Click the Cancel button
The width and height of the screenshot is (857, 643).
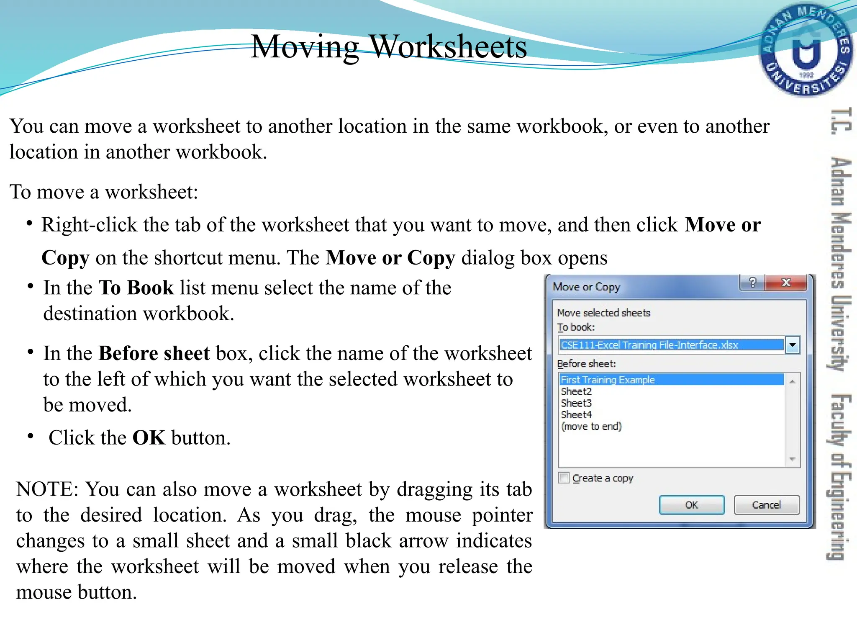coord(766,505)
